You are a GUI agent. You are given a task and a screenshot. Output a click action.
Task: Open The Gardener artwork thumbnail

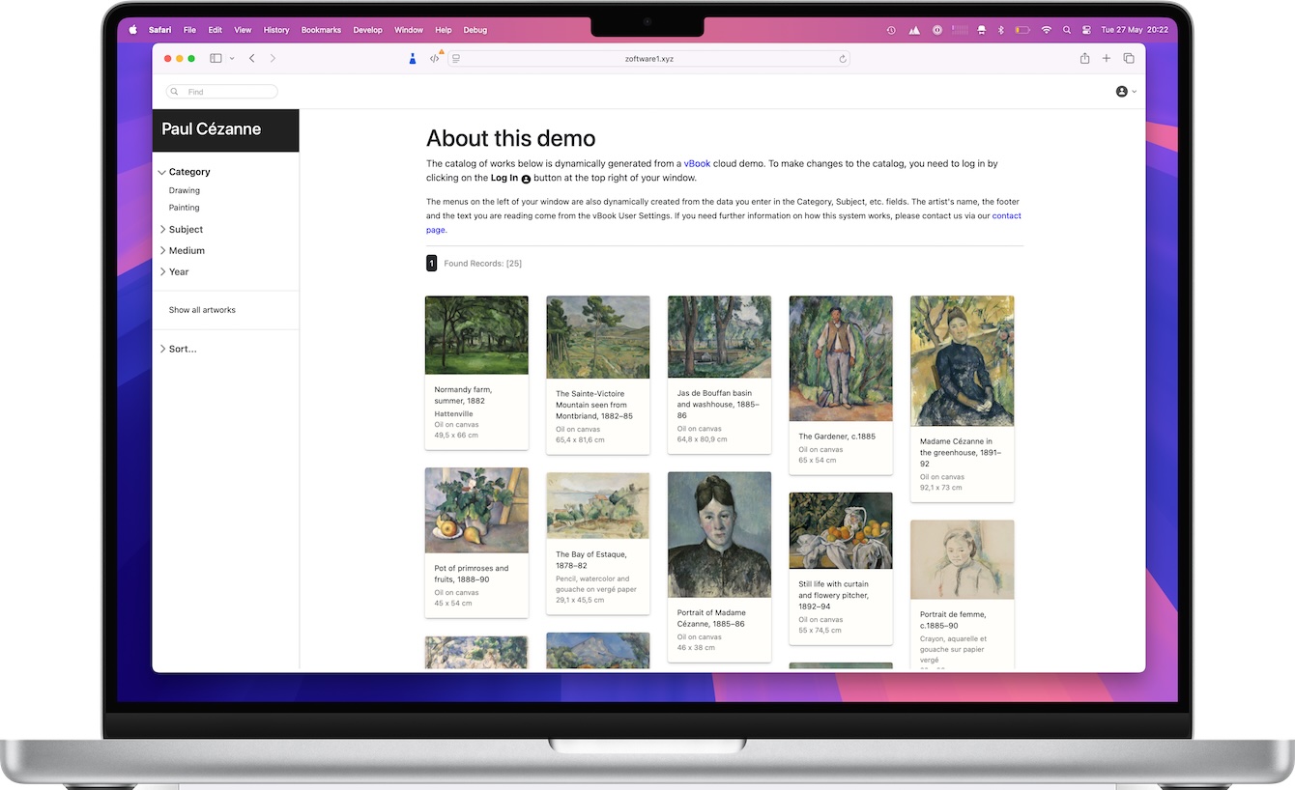click(841, 358)
